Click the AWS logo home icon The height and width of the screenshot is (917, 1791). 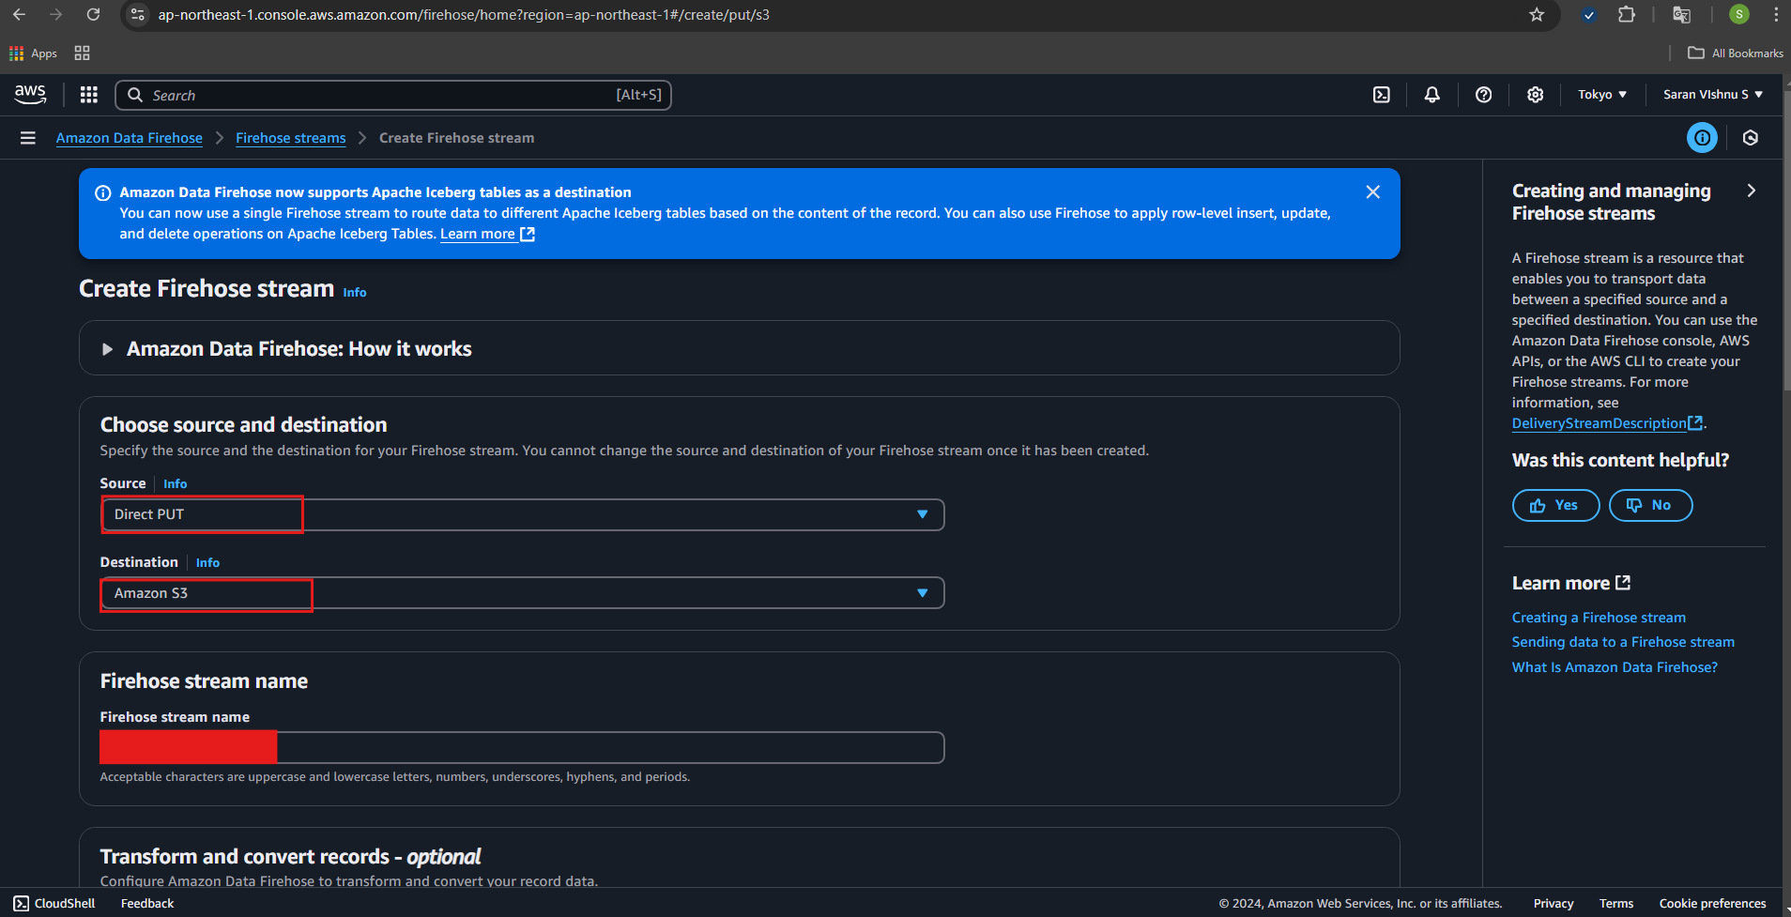coord(30,94)
